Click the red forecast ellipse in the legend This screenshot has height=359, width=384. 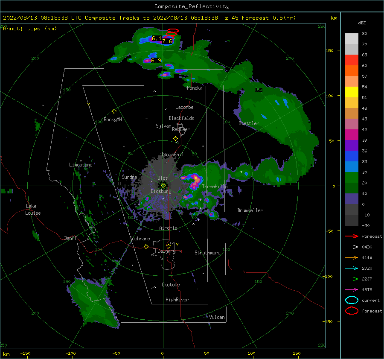tap(352, 311)
